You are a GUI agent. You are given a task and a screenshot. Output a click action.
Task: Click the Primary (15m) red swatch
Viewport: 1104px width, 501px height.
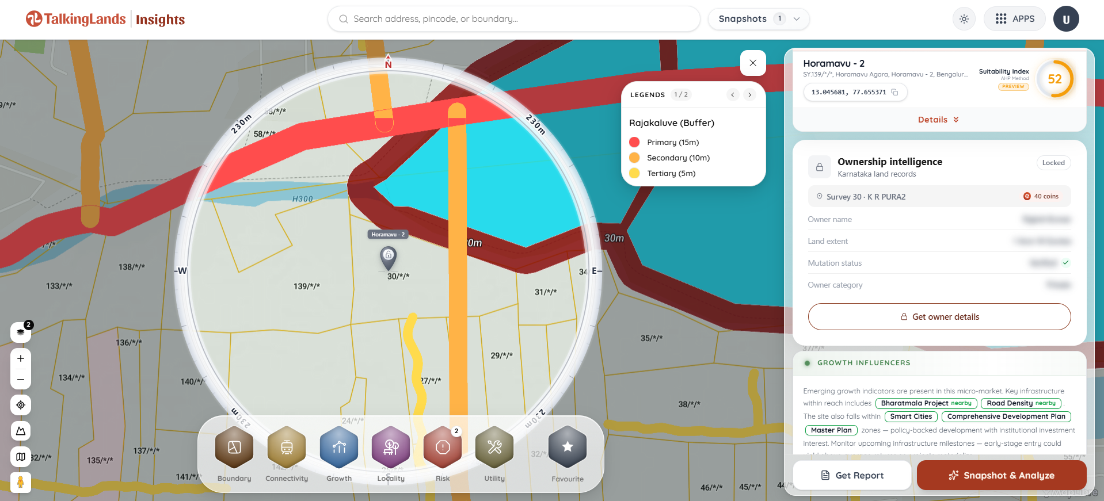coord(635,142)
